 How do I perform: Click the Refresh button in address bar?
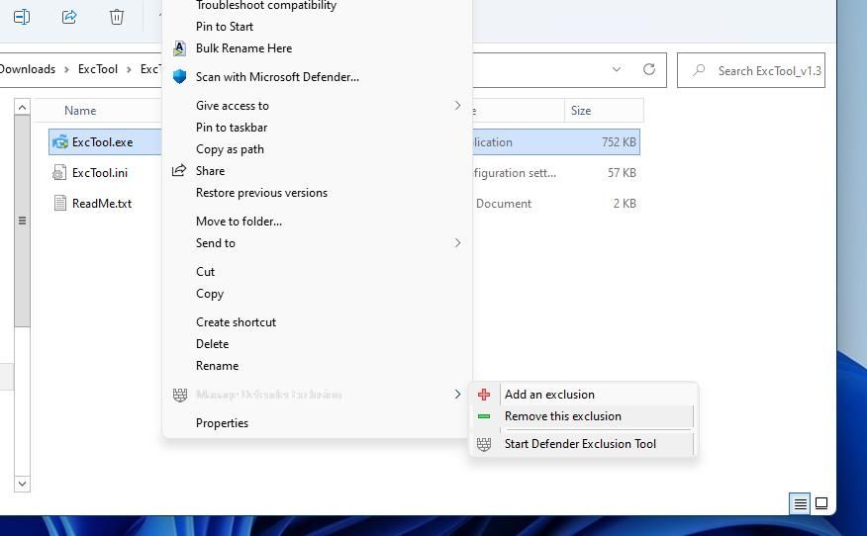point(649,69)
